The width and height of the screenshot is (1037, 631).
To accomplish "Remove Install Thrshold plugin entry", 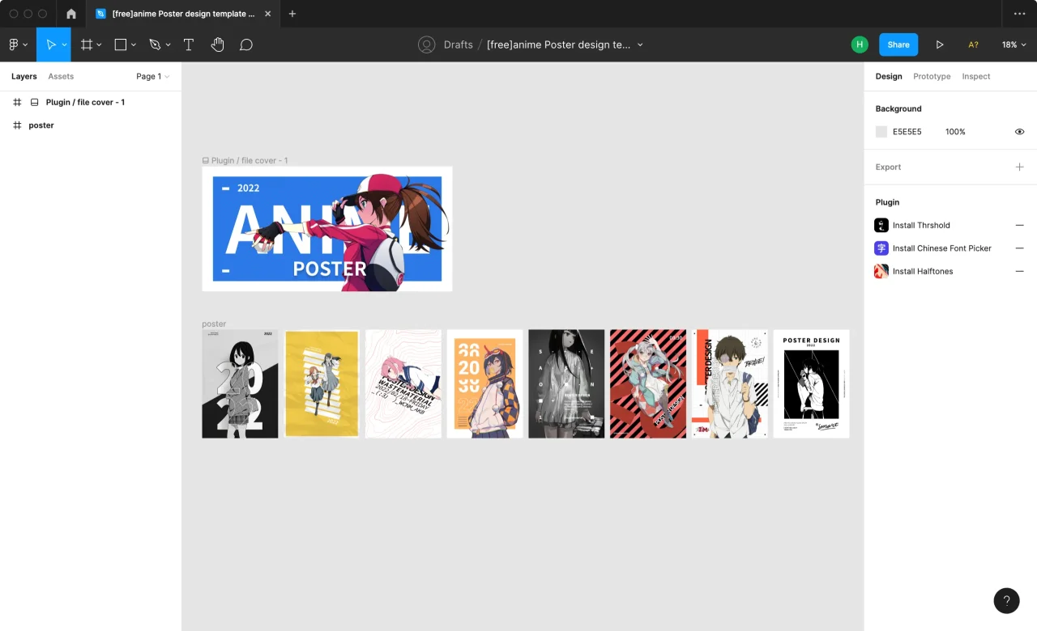I will pyautogui.click(x=1019, y=226).
